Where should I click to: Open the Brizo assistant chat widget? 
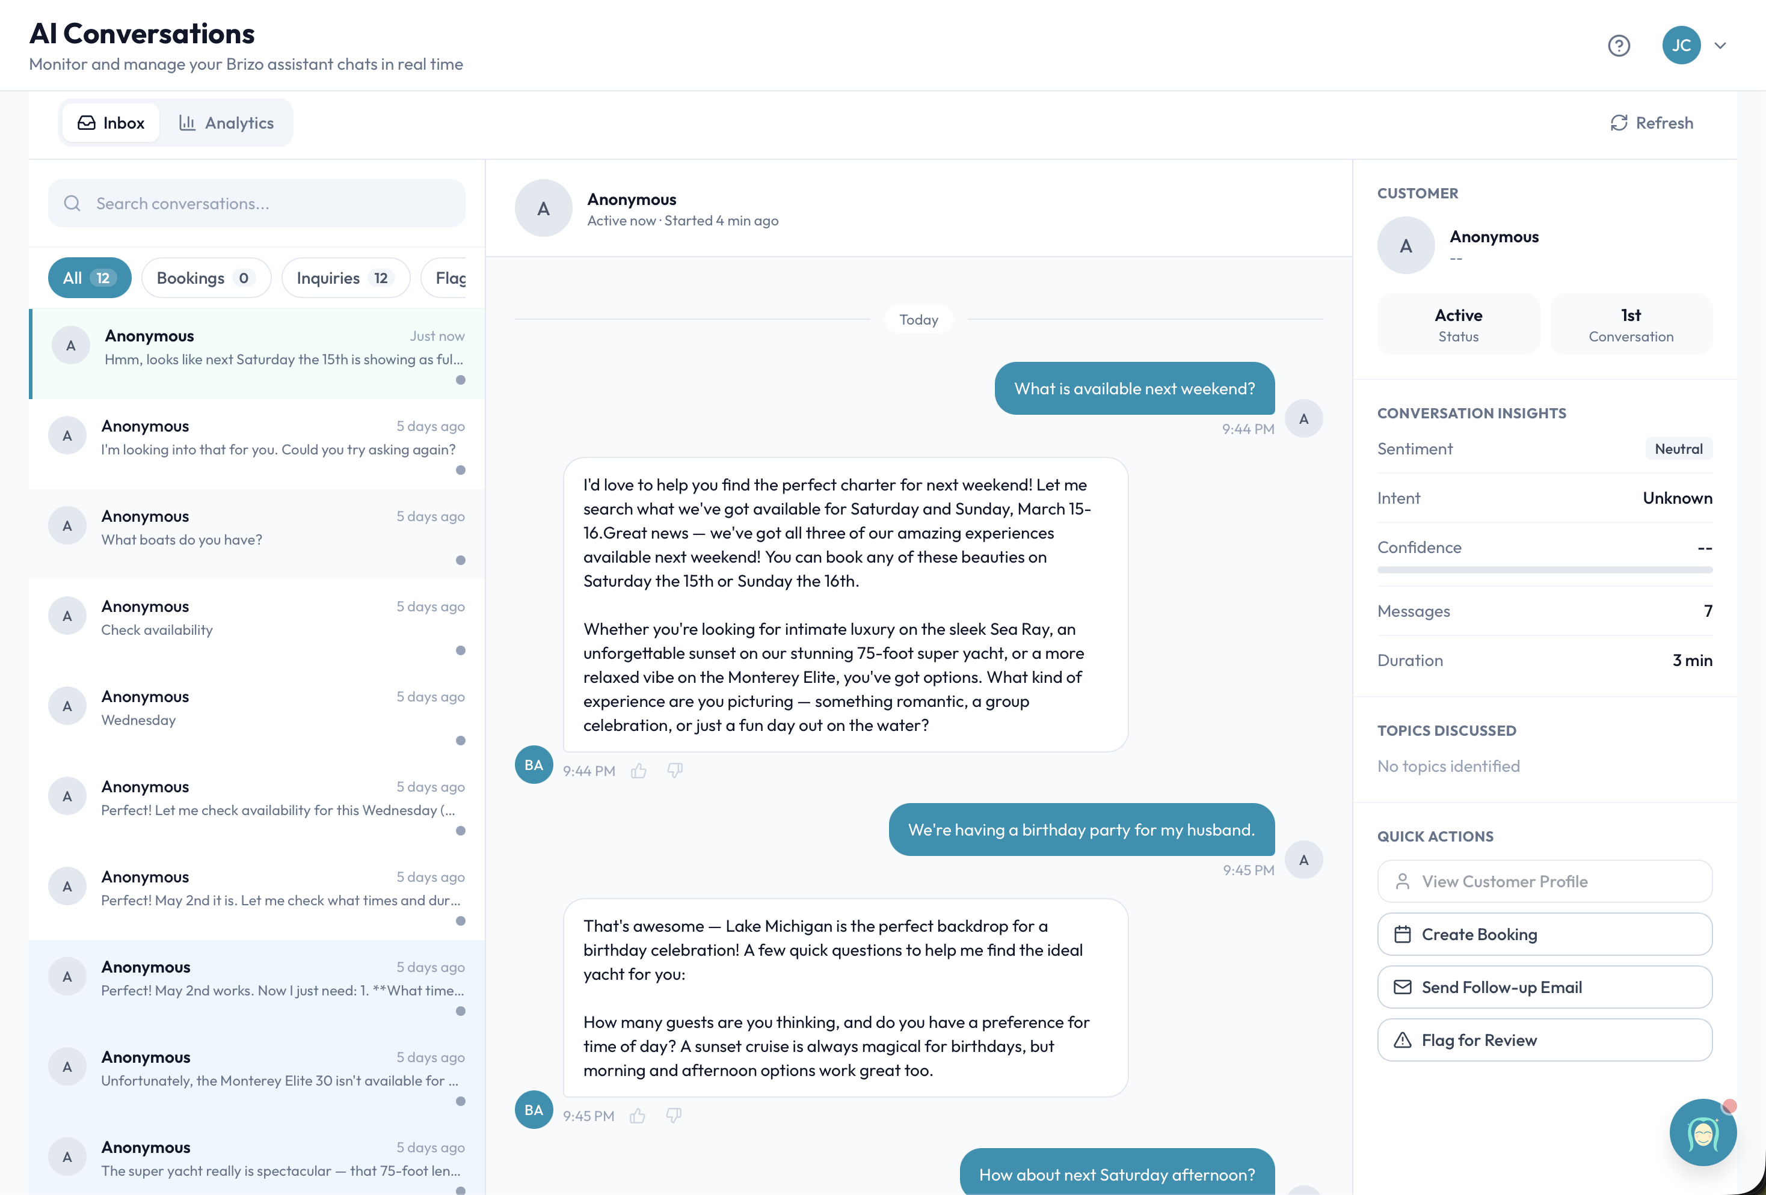point(1702,1132)
